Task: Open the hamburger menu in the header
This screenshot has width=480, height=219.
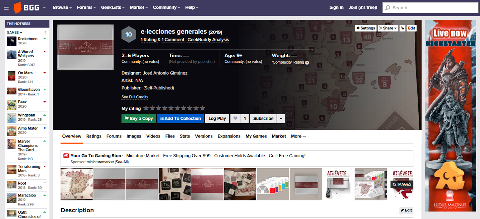Action: (6, 8)
